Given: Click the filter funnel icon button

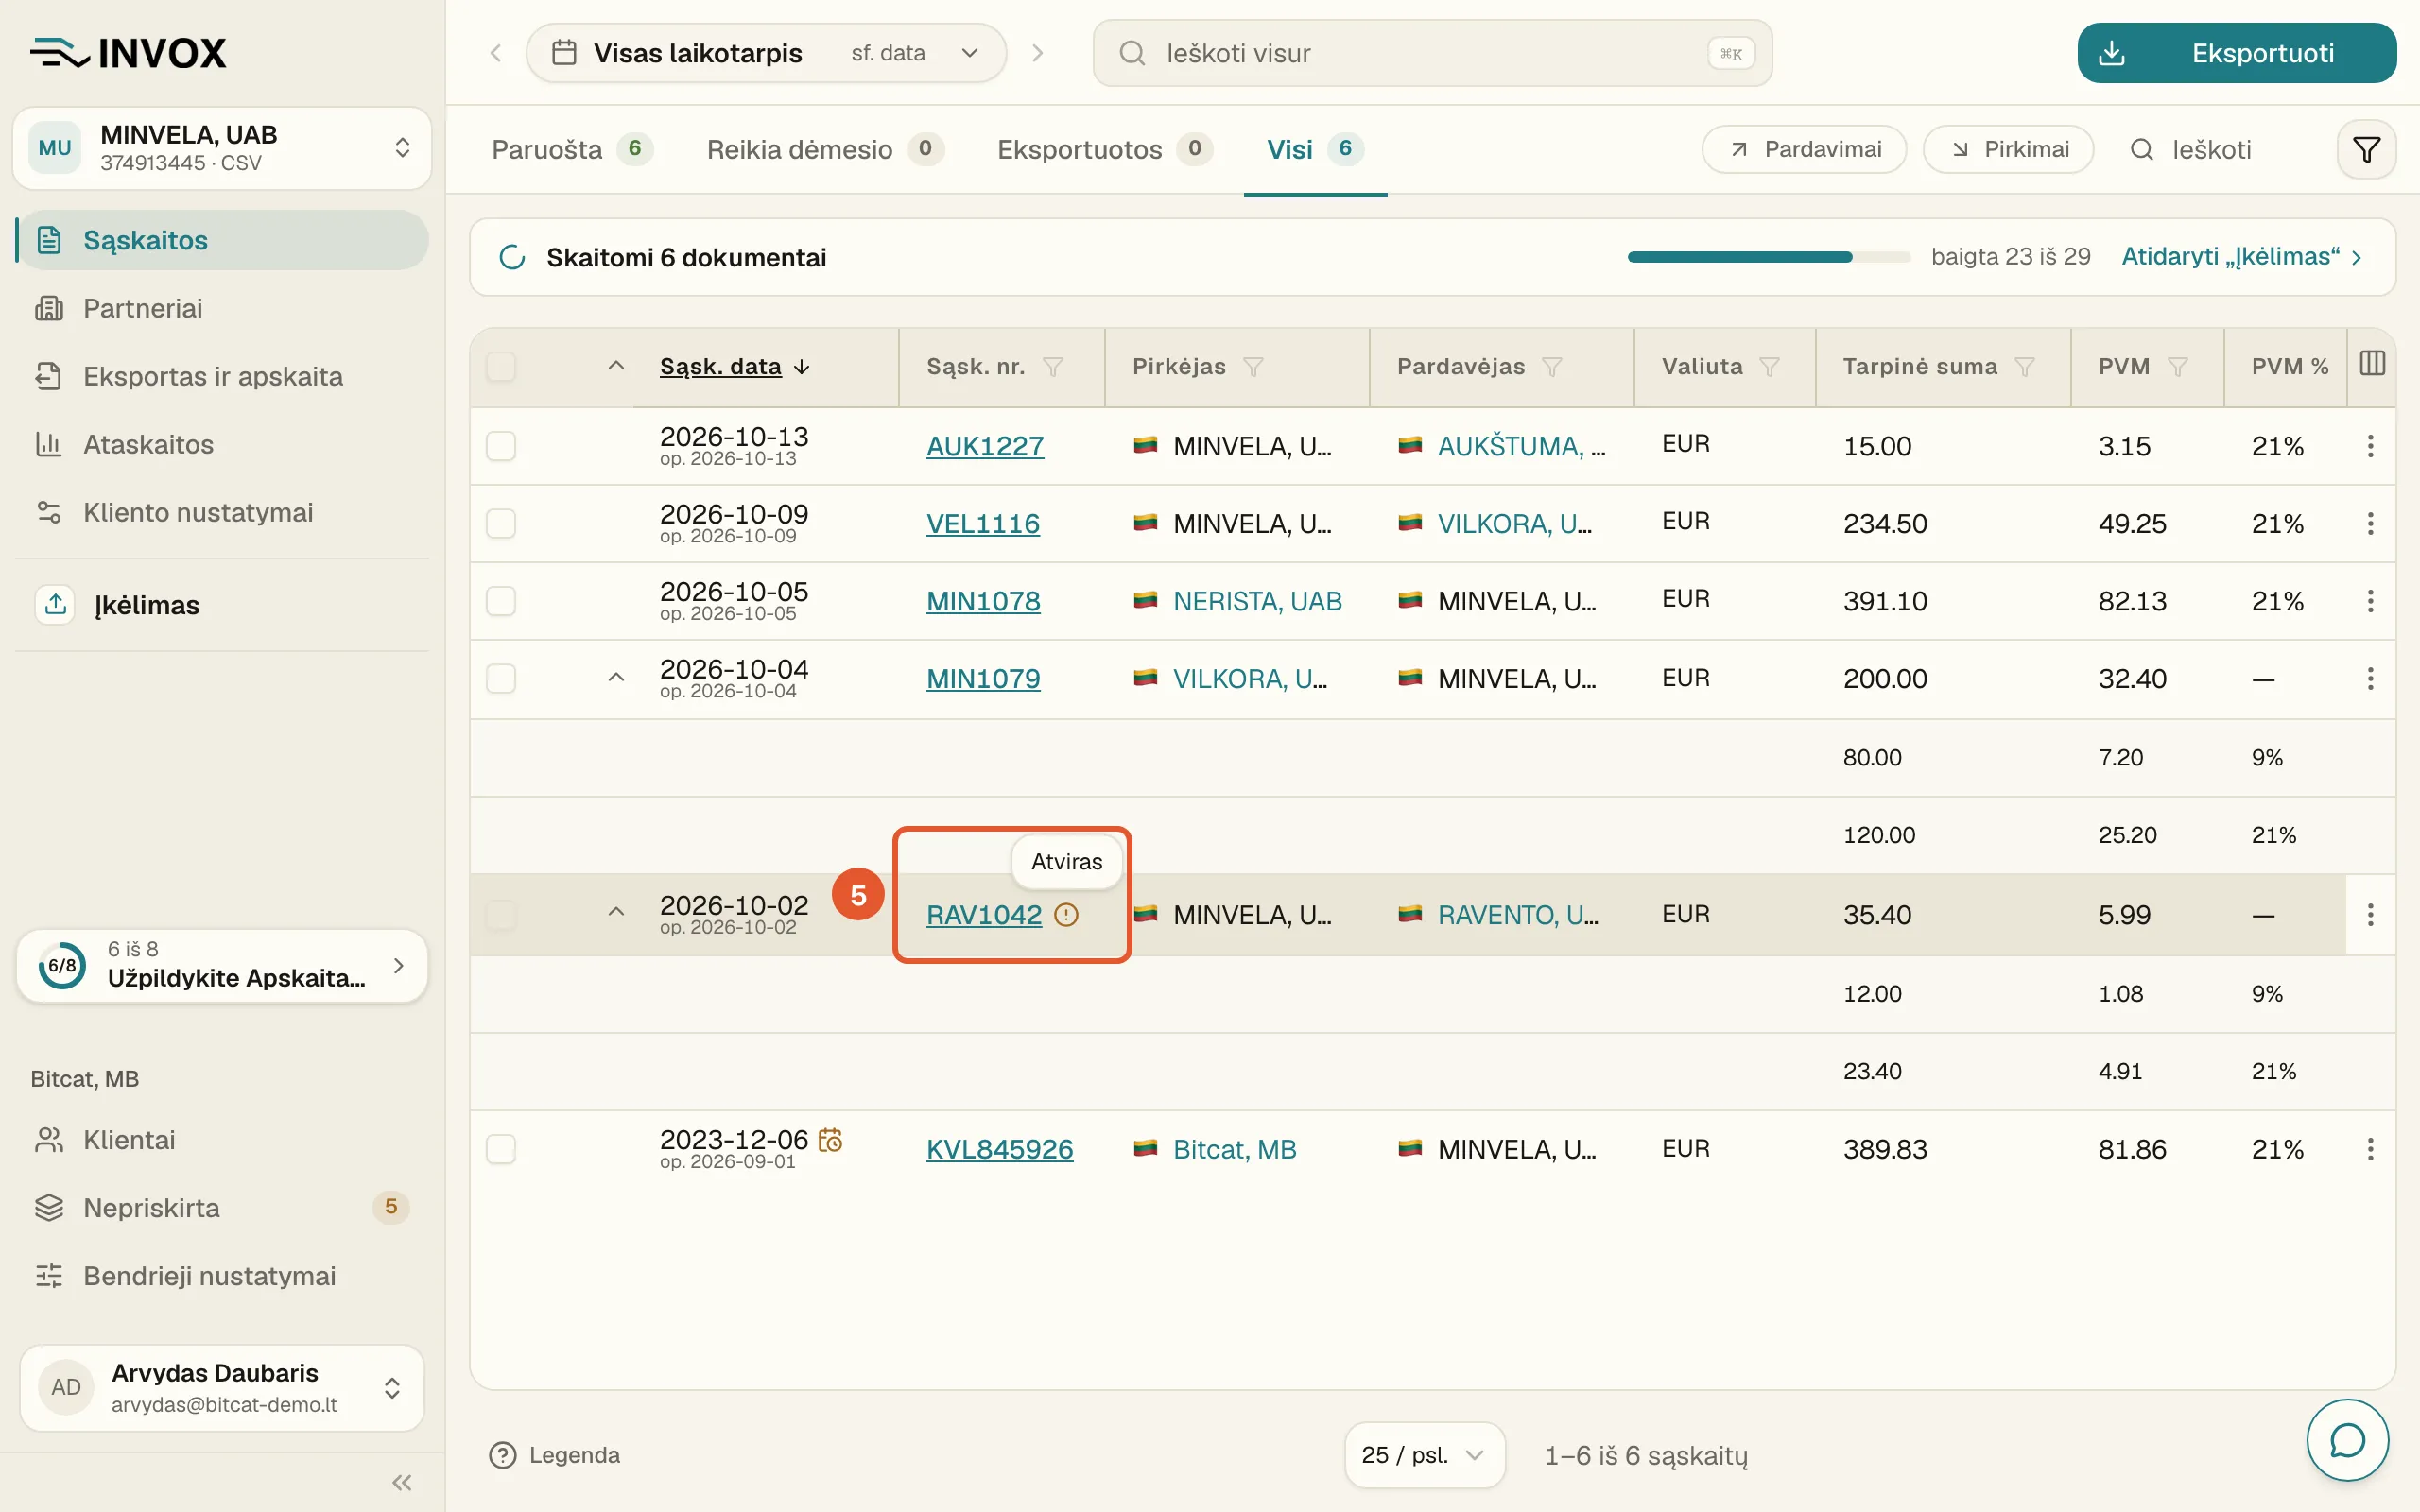Looking at the screenshot, I should tap(2366, 150).
